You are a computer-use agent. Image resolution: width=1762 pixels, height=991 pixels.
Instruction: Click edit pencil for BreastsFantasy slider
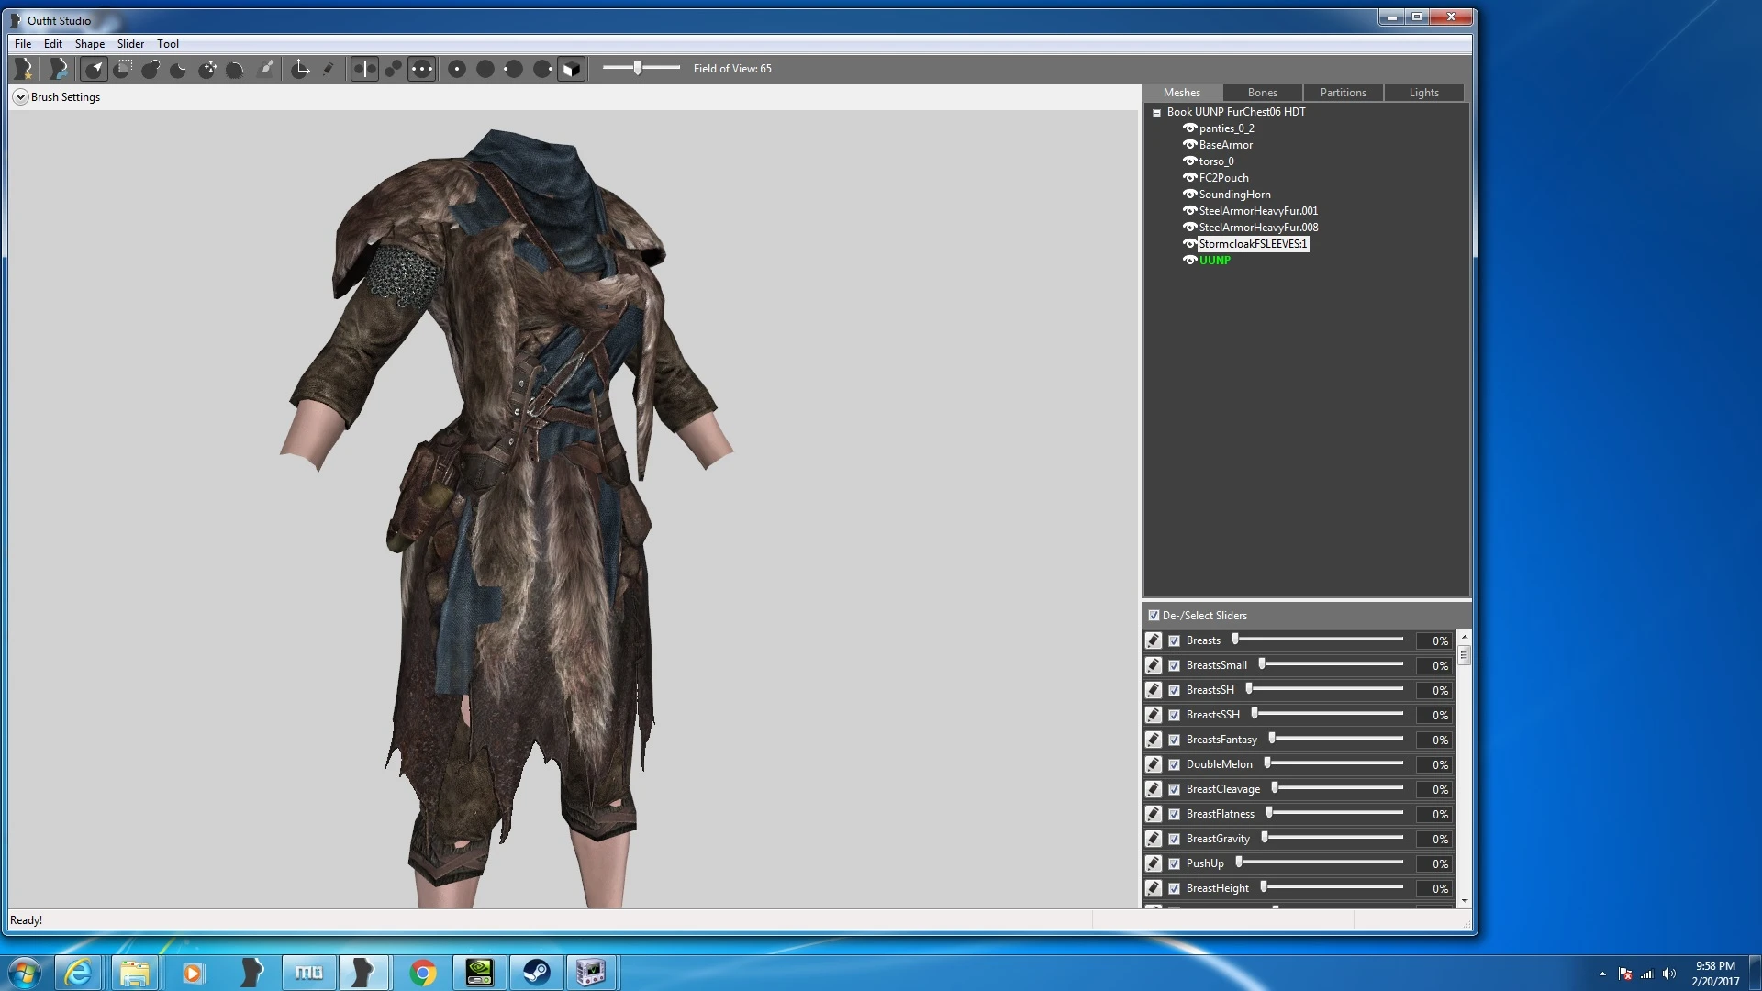click(x=1154, y=740)
